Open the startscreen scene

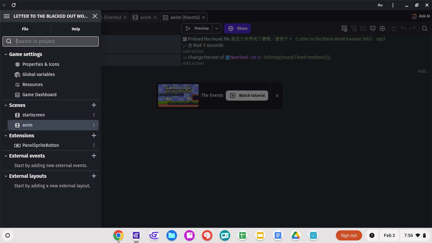[x=34, y=115]
